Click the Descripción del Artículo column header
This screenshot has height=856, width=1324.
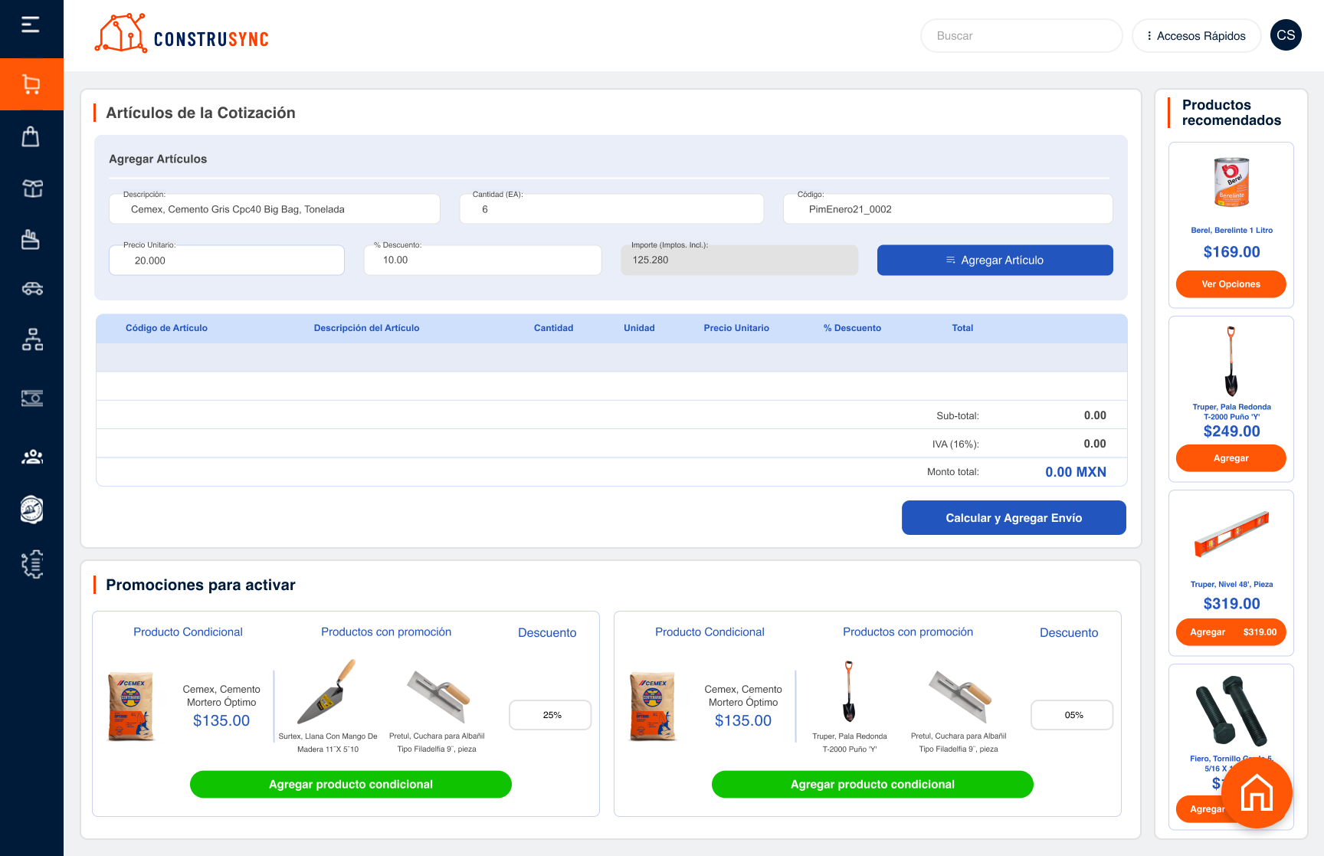pos(366,328)
